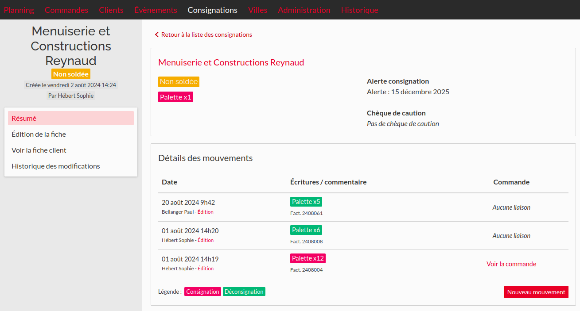Click the pink Consignation legend swatch

(202, 292)
